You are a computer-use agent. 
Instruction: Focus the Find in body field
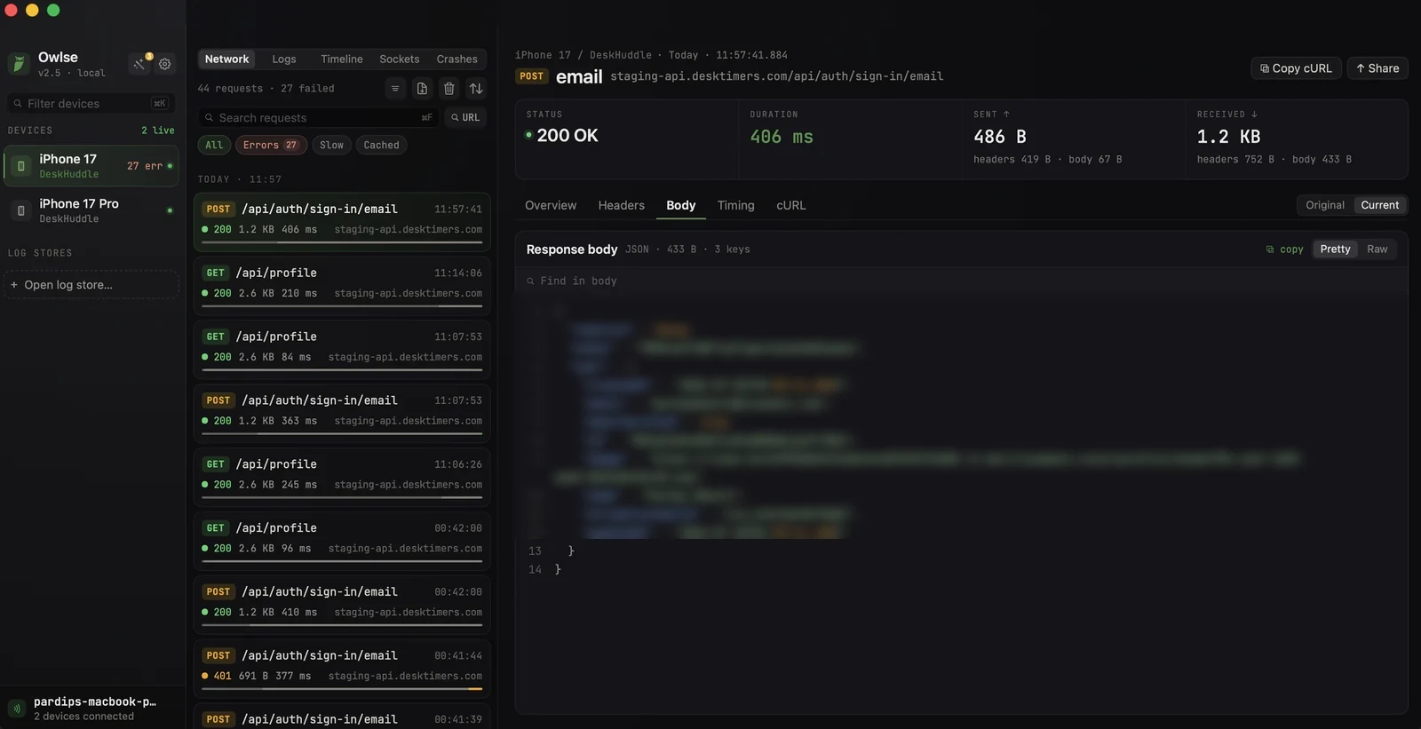pos(961,281)
